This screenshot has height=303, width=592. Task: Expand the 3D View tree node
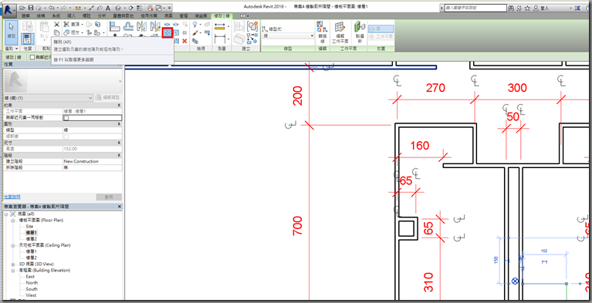pyautogui.click(x=12, y=264)
